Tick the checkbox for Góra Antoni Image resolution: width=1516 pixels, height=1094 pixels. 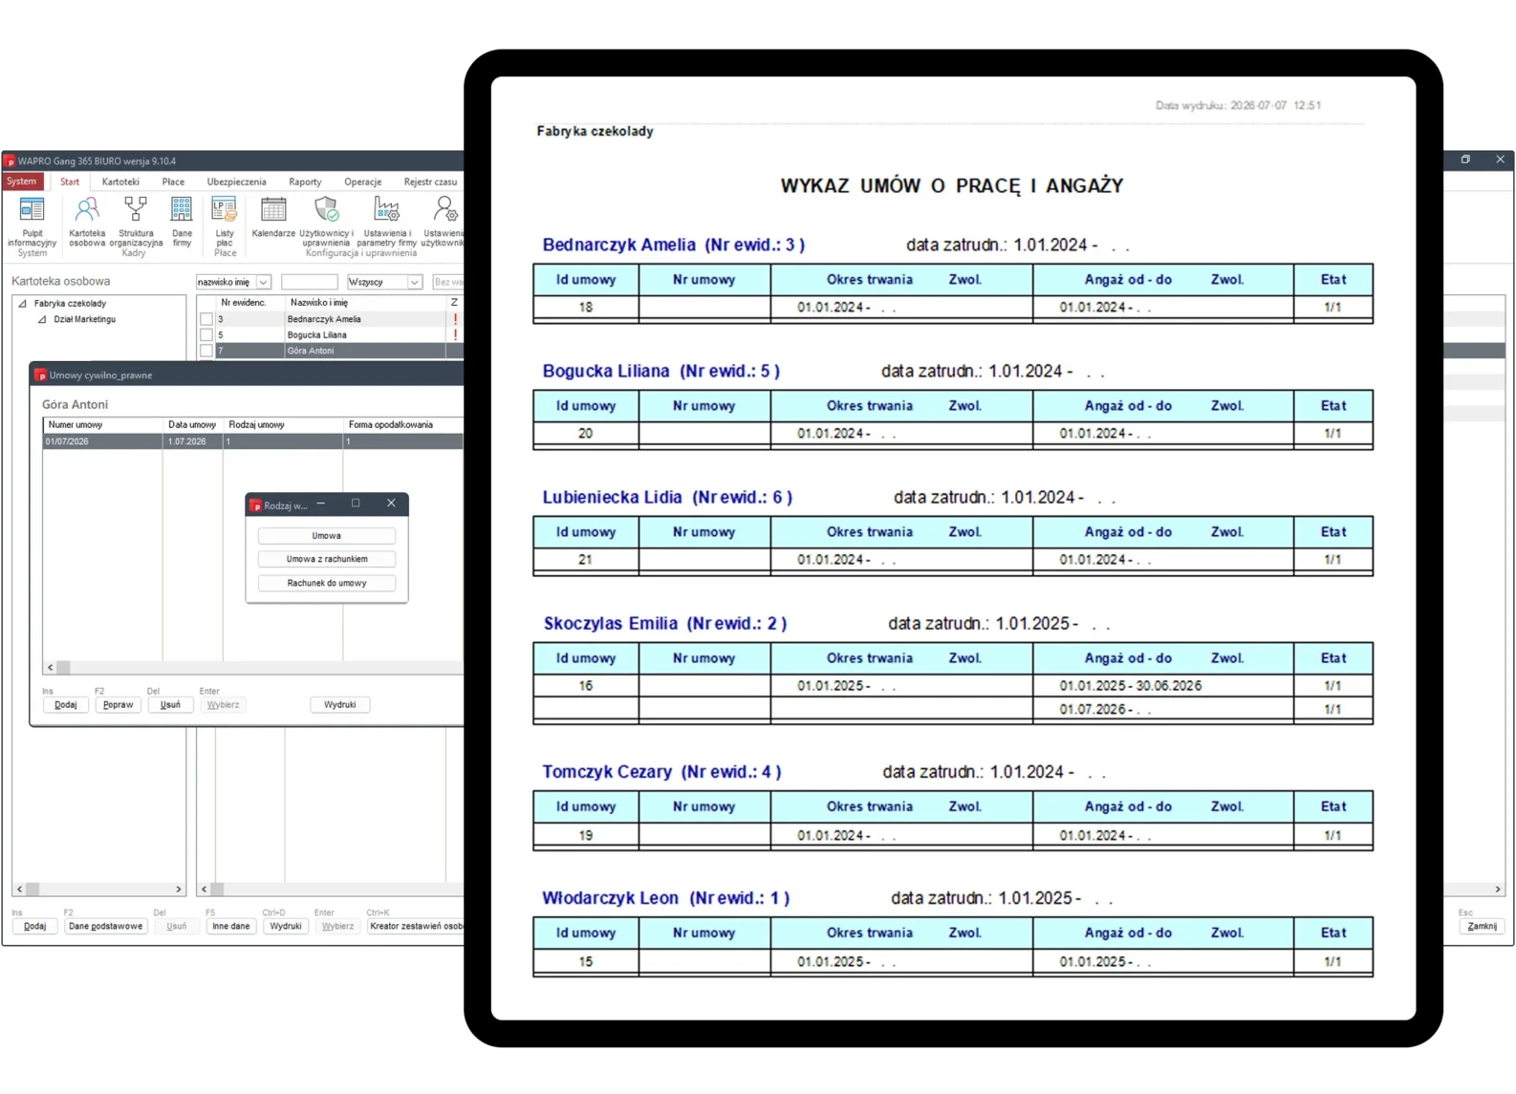[x=206, y=351]
